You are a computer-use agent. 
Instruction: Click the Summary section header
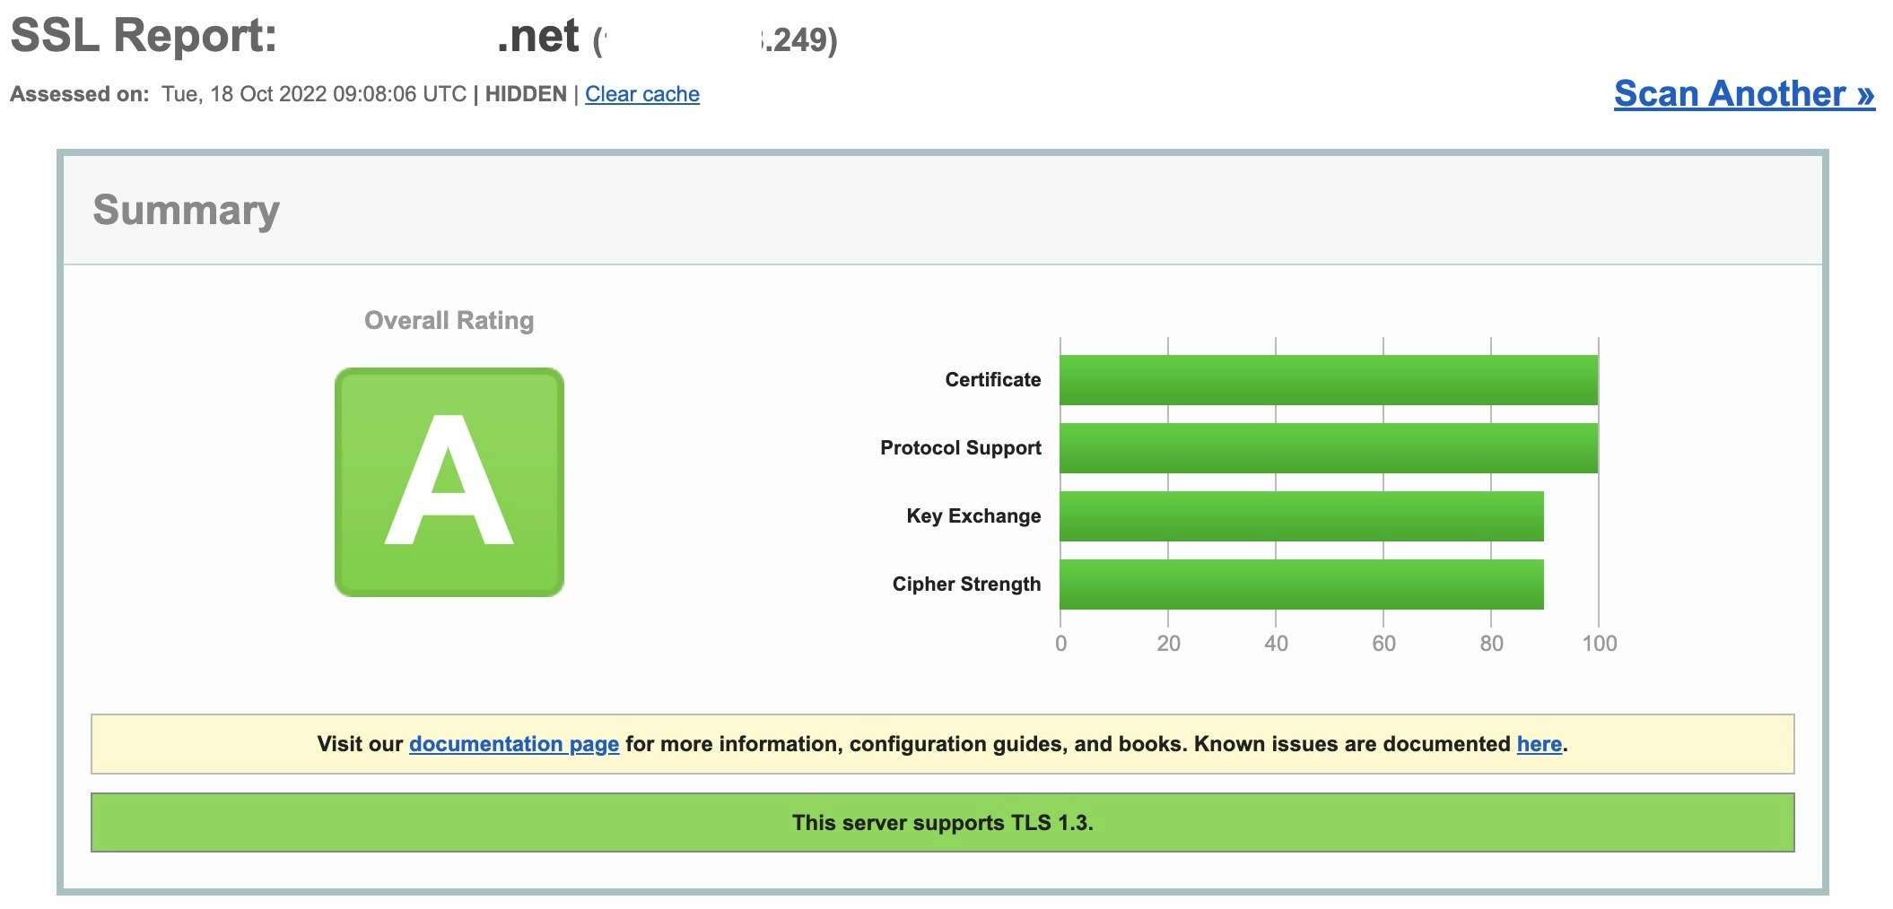[x=187, y=212]
